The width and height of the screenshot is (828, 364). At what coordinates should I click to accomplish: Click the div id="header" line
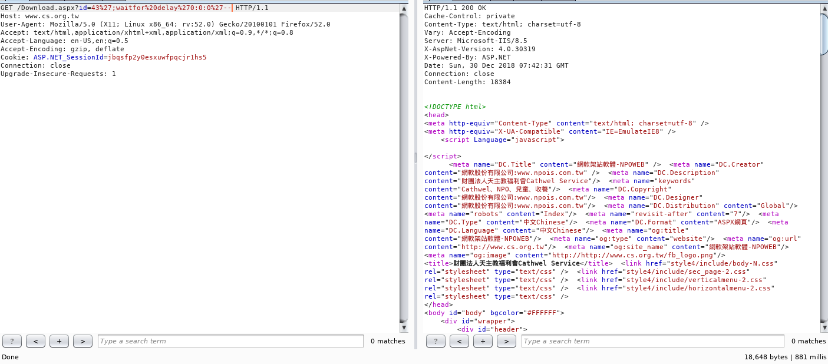492,329
